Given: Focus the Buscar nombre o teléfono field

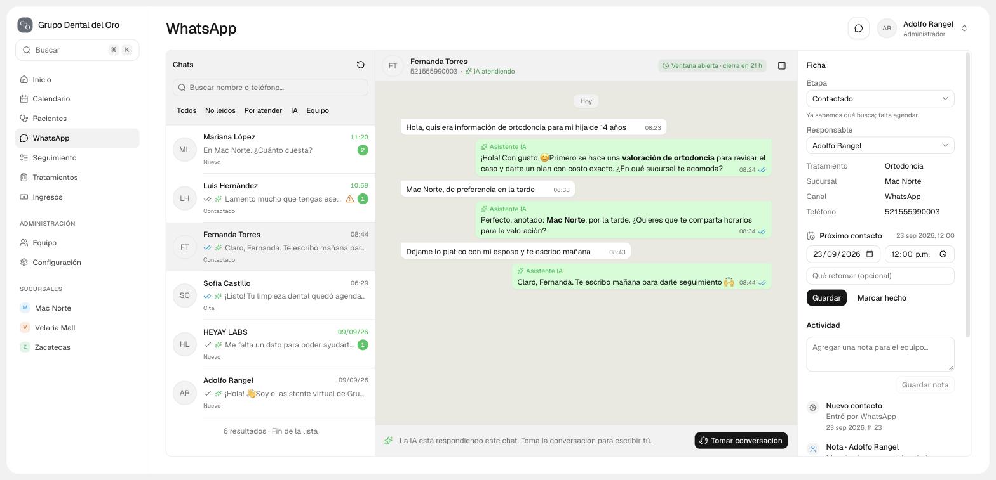Looking at the screenshot, I should coord(271,88).
